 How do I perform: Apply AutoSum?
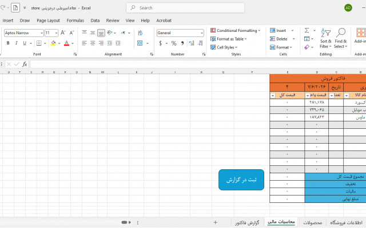307,30
